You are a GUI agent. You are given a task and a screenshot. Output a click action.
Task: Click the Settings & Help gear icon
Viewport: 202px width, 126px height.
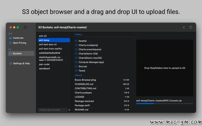pyautogui.click(x=11, y=63)
